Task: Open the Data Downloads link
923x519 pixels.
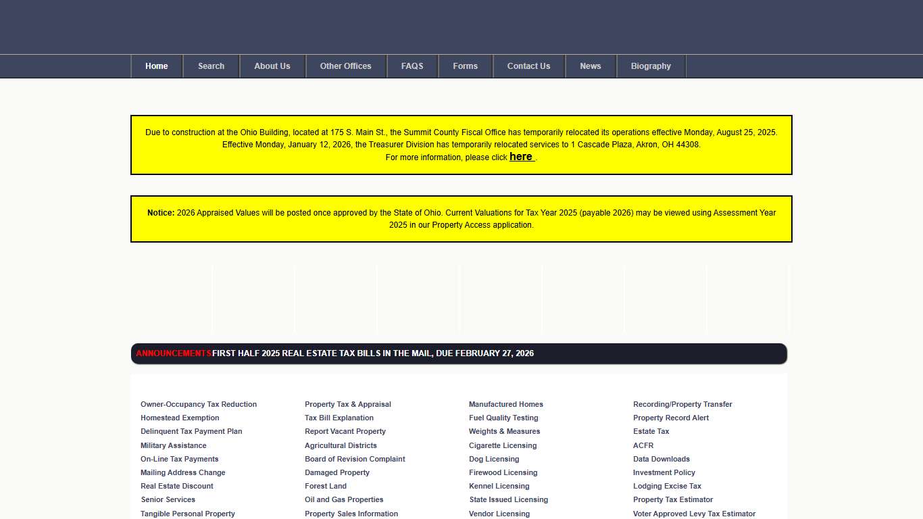Action: pos(661,460)
